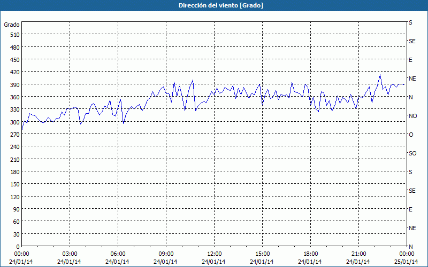Click the 'SE' compass label near the 120 gridline
428x267 pixels.
click(412, 191)
